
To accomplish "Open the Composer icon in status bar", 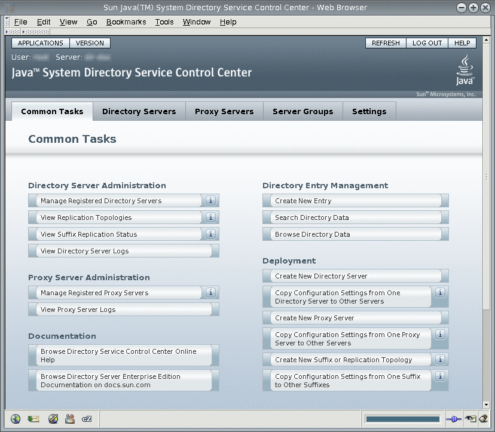I will point(53,419).
